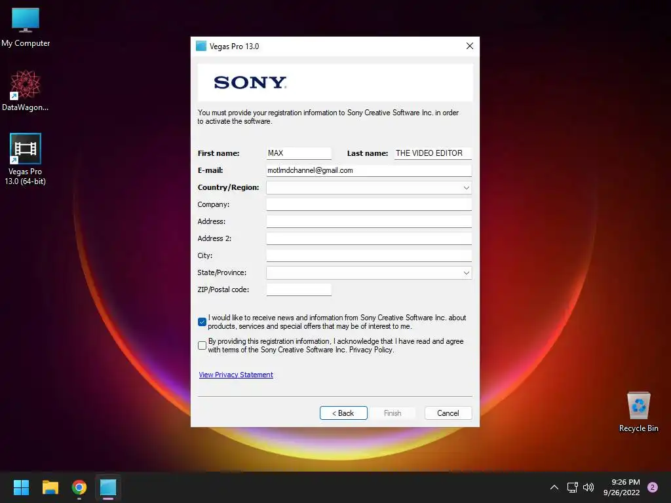Click the Company input field
This screenshot has height=503, width=671.
369,204
